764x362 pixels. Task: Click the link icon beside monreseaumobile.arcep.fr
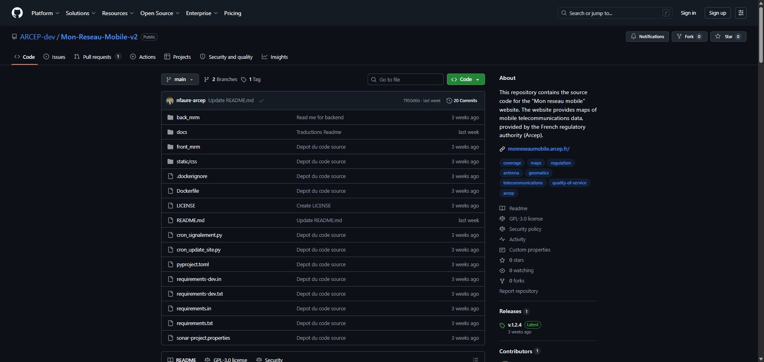[x=502, y=149]
